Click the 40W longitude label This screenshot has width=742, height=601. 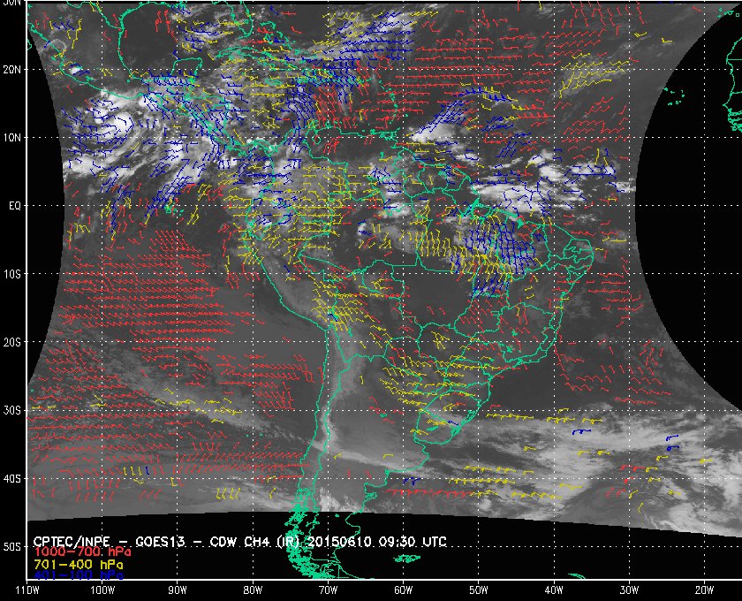554,590
